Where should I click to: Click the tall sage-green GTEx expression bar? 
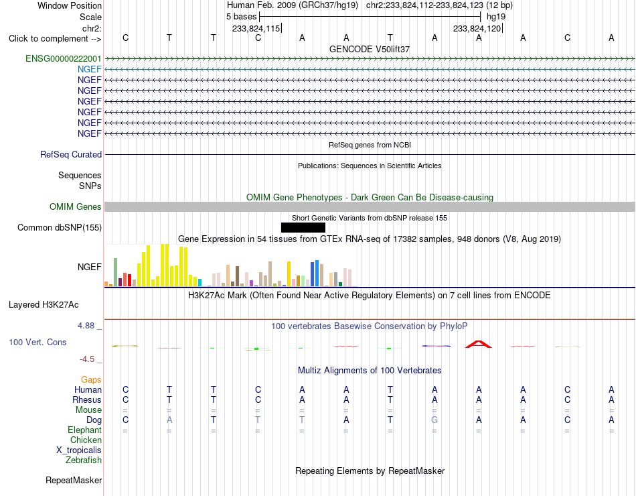pos(115,272)
